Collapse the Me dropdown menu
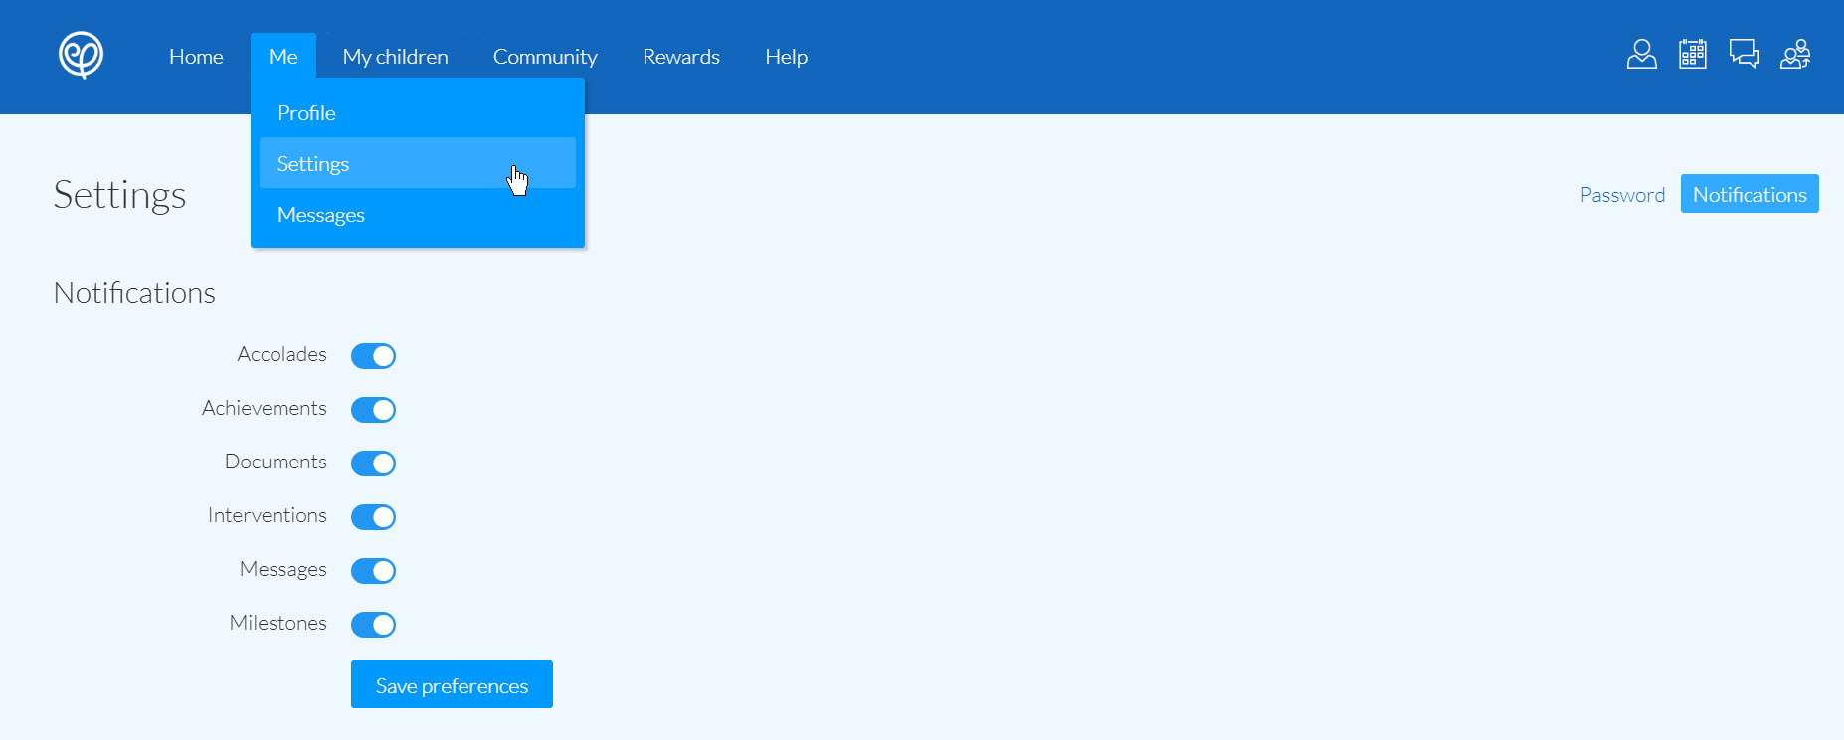 click(x=282, y=57)
